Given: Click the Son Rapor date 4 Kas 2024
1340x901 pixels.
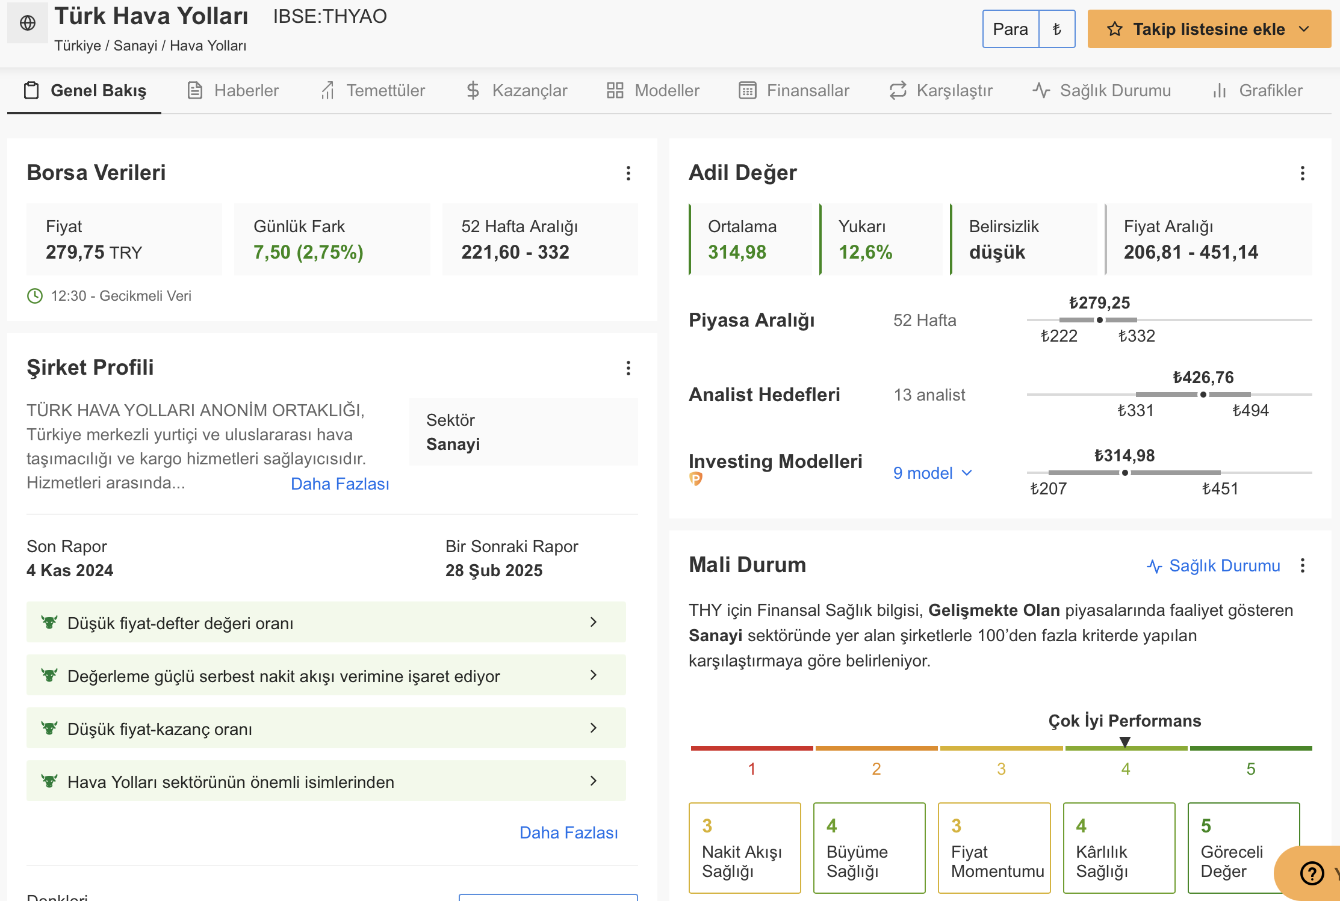Looking at the screenshot, I should (x=70, y=570).
